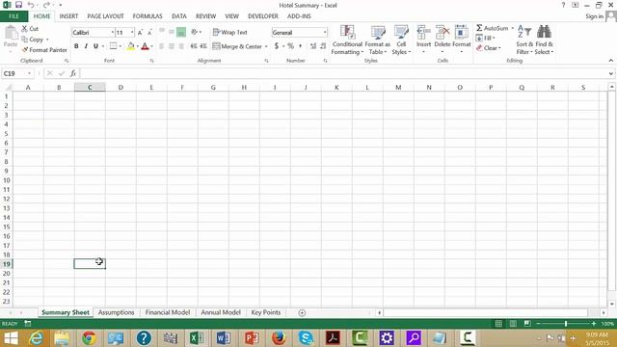This screenshot has width=617, height=347.
Task: Adjust the zoom slider handle
Action: pos(566,324)
